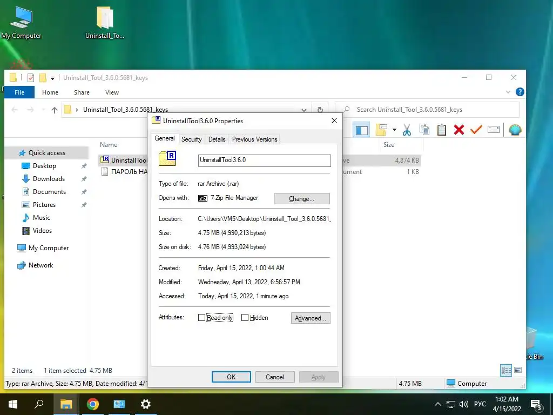Open the recent locations dropdown arrow
The height and width of the screenshot is (415, 553).
coord(43,110)
